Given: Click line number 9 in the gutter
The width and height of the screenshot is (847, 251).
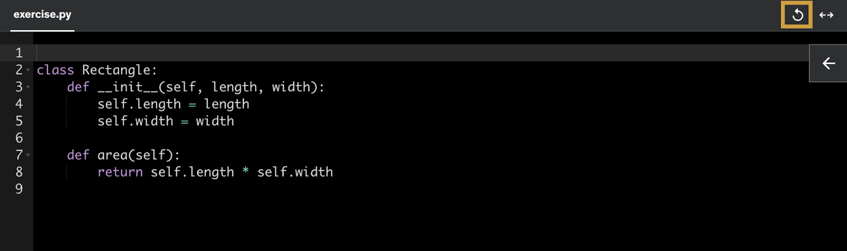Looking at the screenshot, I should (19, 189).
